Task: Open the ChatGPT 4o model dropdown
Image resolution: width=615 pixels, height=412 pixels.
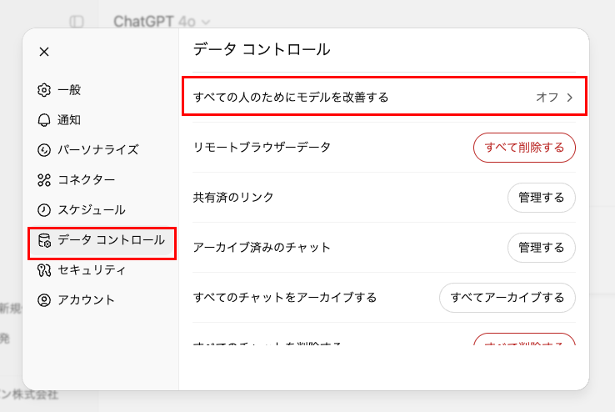Action: pos(162,22)
